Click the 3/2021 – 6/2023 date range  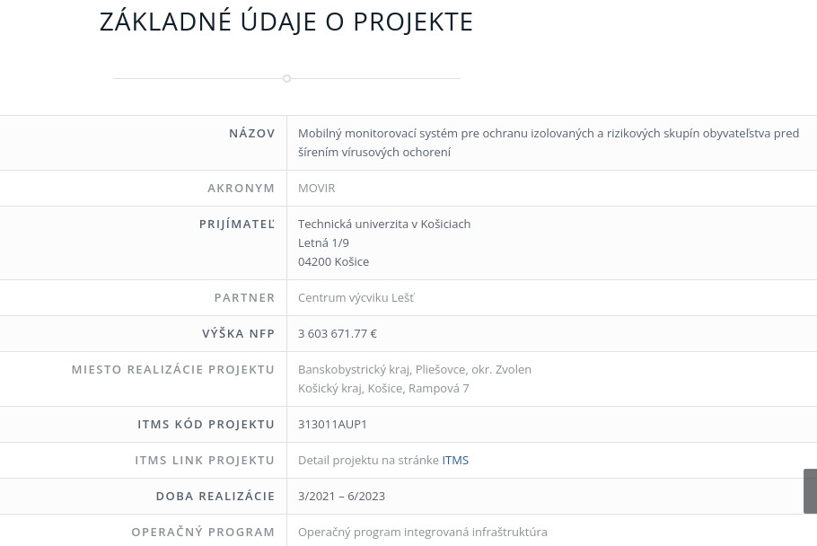pos(341,496)
